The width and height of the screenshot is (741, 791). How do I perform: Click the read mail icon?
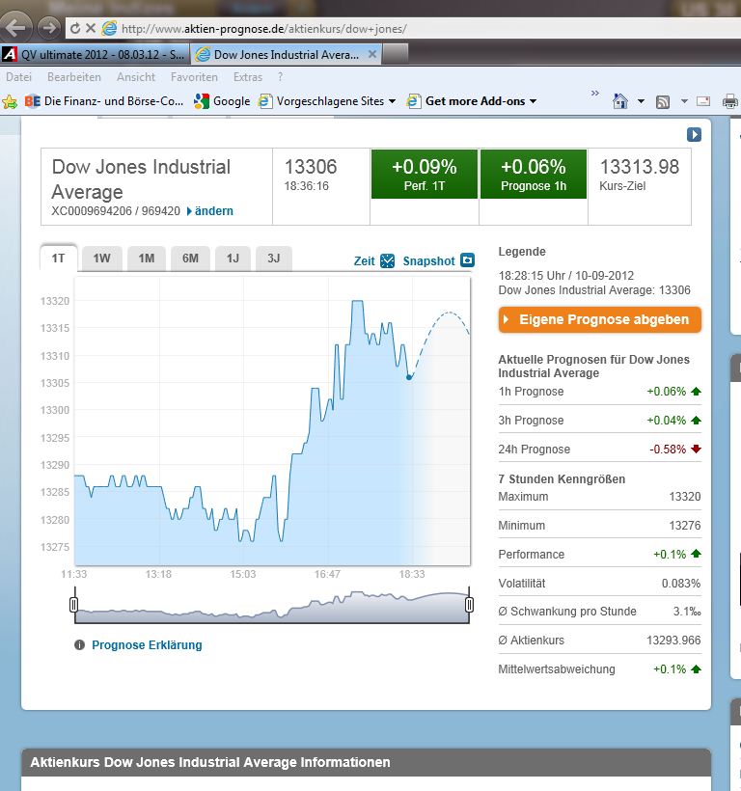coord(703,101)
